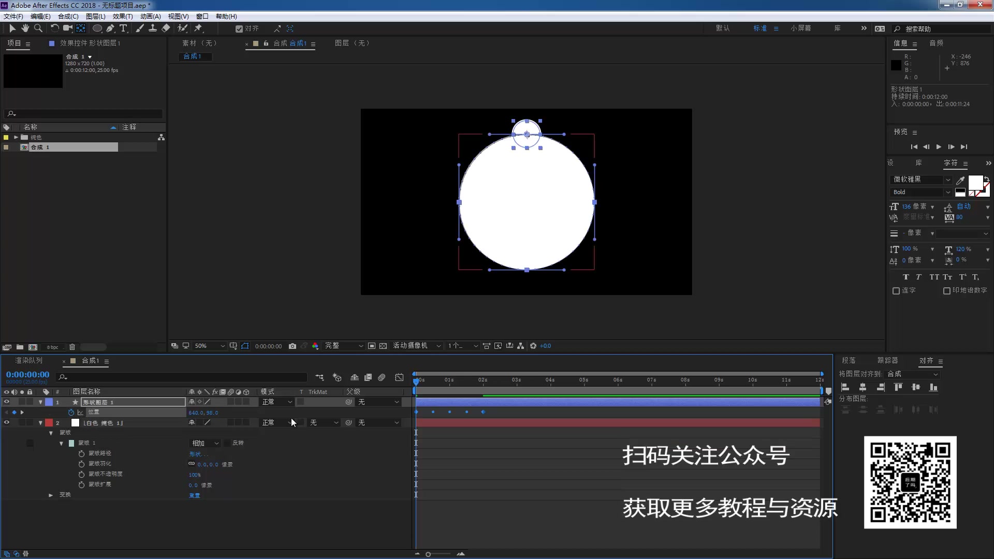This screenshot has width=994, height=559.
Task: Select the Rotation tool
Action: coord(54,28)
